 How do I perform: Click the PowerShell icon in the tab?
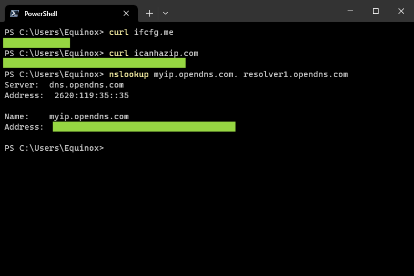14,13
